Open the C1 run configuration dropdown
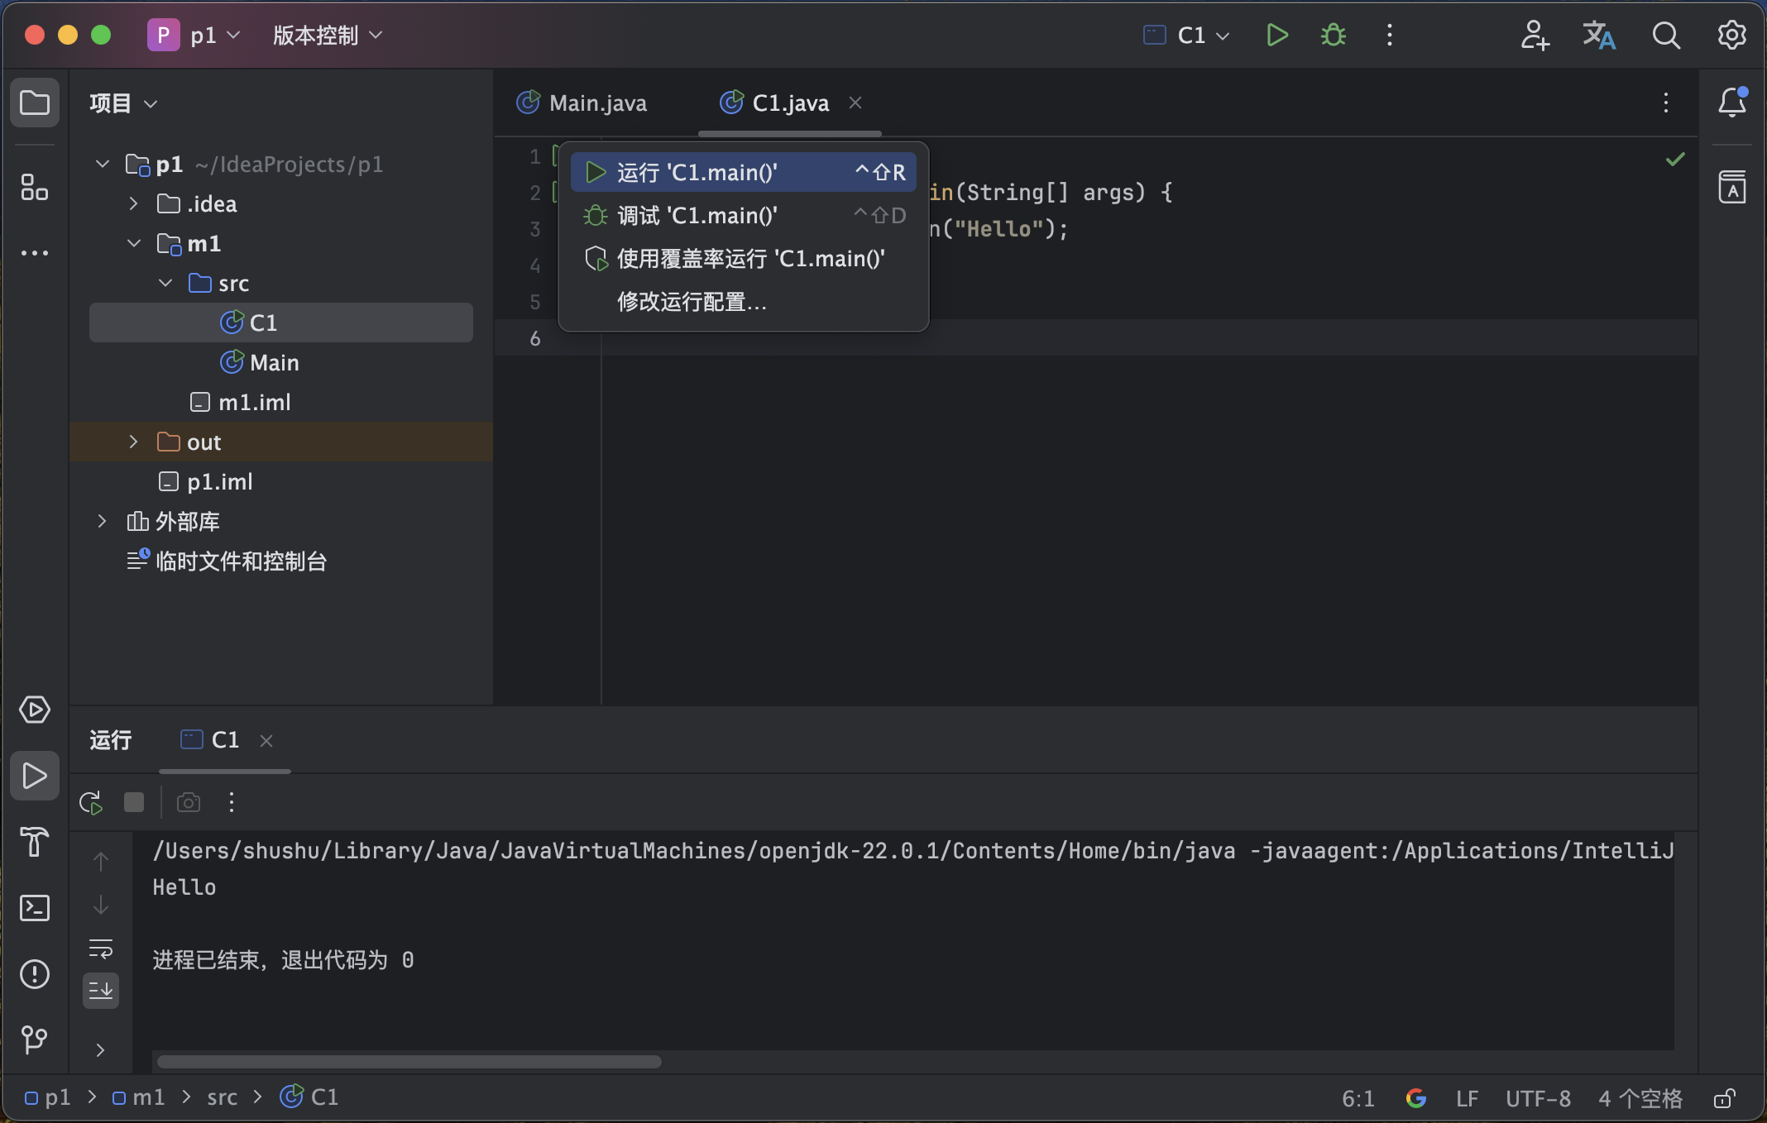 (x=1186, y=35)
